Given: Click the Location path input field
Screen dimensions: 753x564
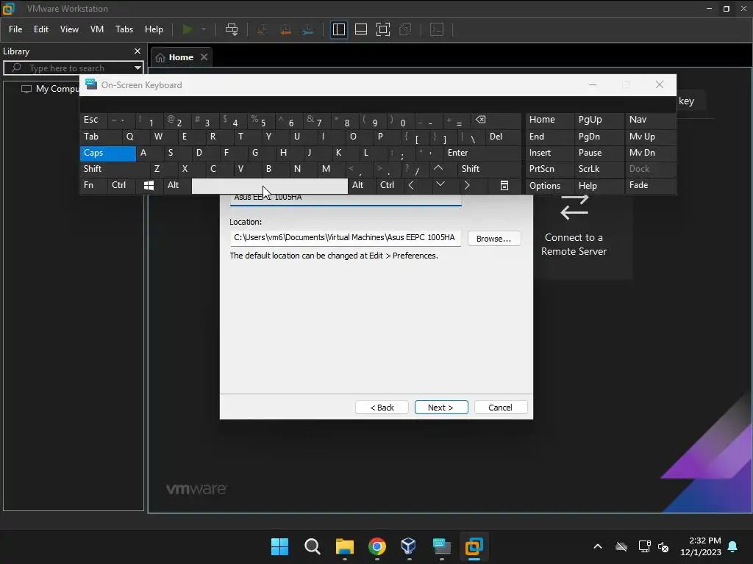Looking at the screenshot, I should [x=346, y=237].
